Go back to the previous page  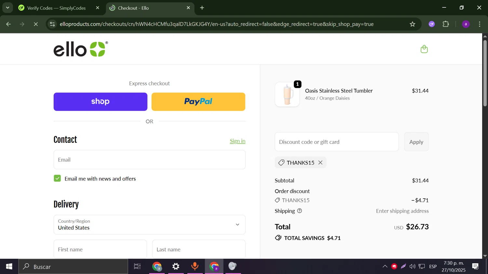click(8, 24)
